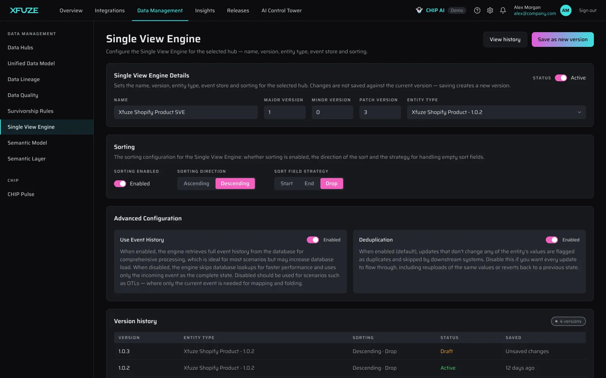Toggle the Active status switch
This screenshot has height=378, width=606.
click(561, 78)
